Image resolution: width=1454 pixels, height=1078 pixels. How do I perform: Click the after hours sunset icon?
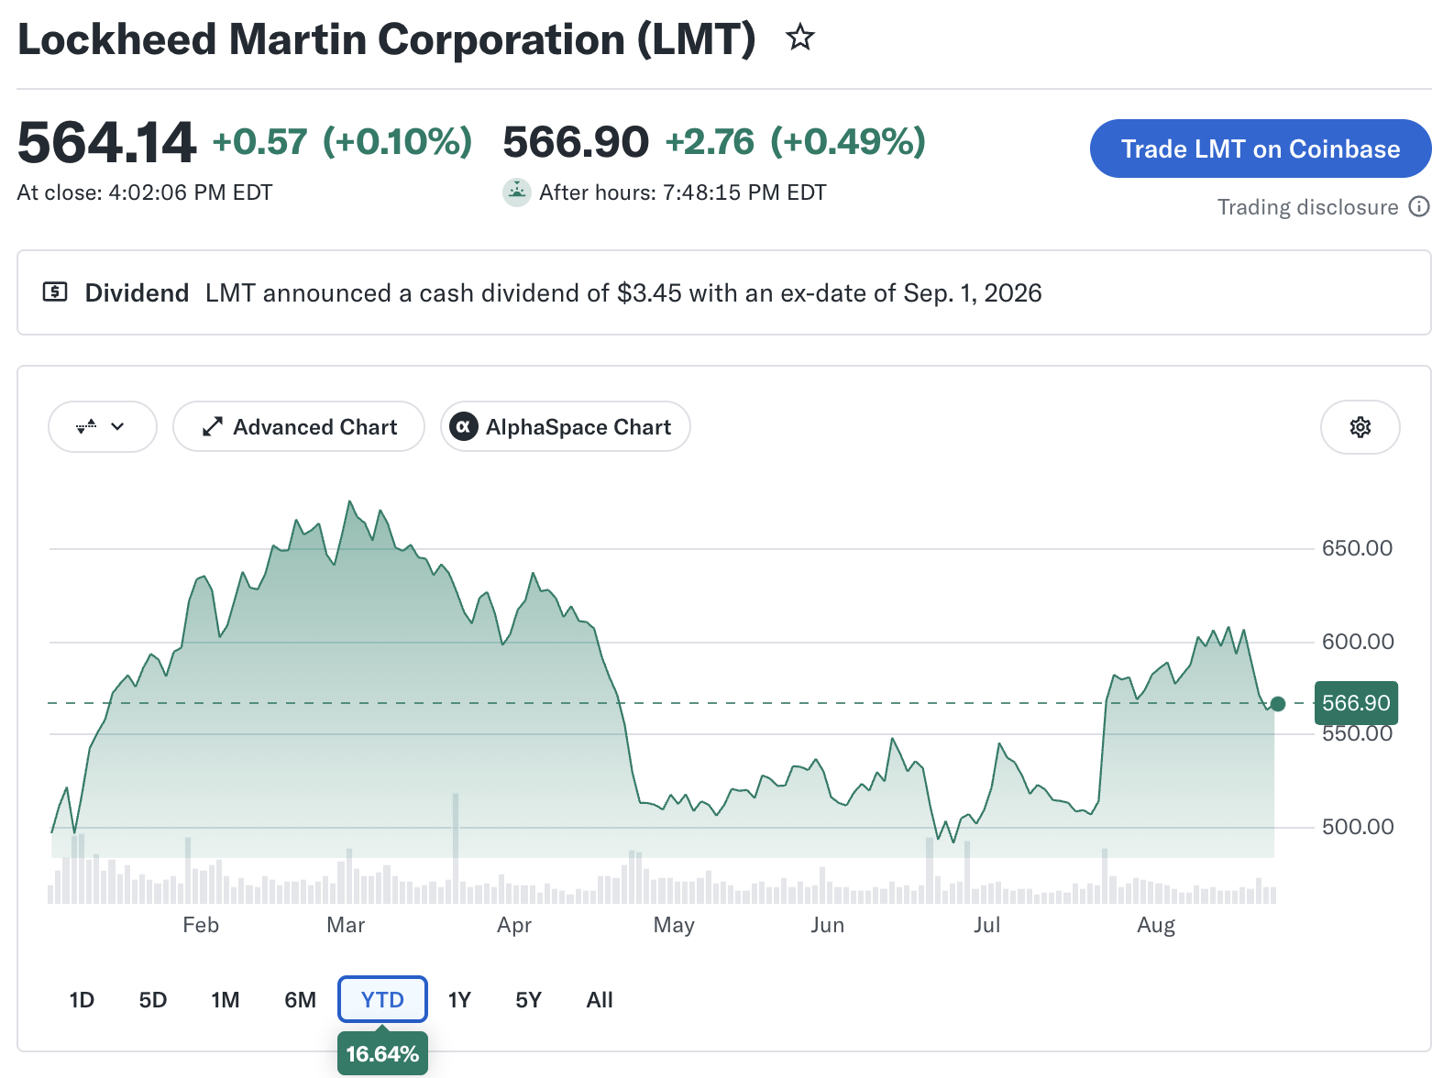click(x=517, y=192)
